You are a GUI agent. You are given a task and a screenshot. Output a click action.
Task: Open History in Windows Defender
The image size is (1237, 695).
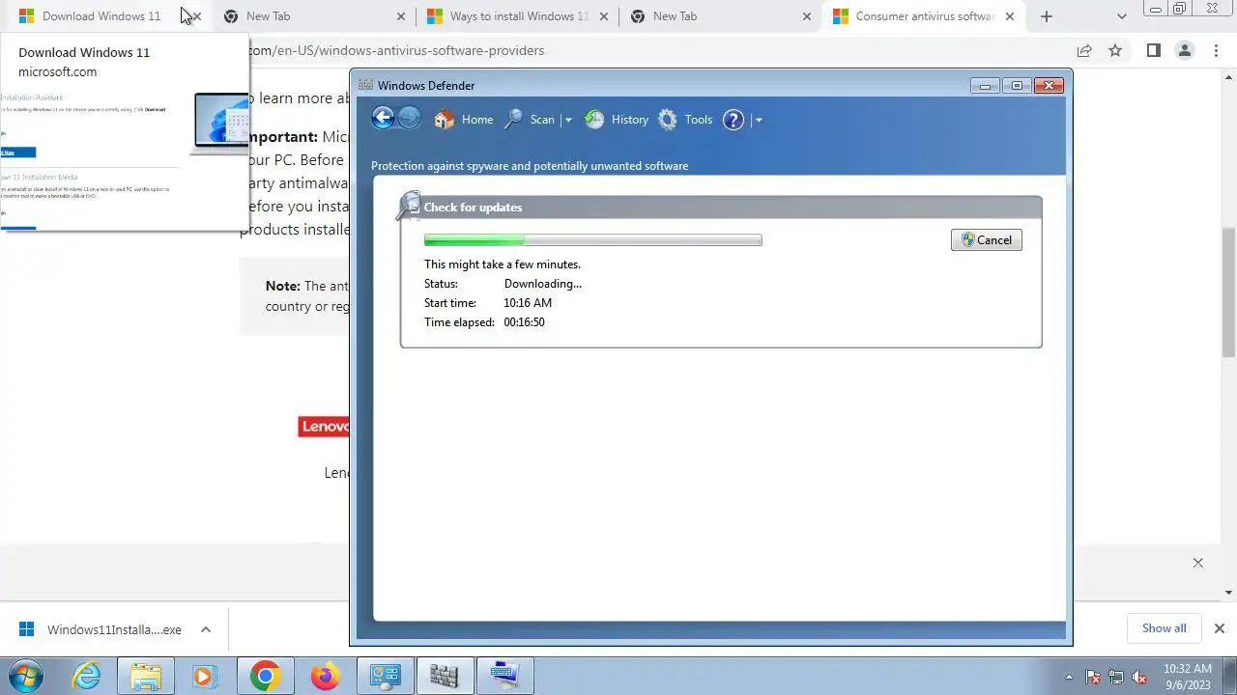tap(617, 120)
